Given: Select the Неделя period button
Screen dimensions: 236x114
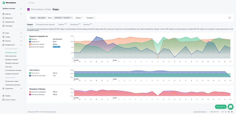Looking at the screenshot, I should tap(33, 18).
